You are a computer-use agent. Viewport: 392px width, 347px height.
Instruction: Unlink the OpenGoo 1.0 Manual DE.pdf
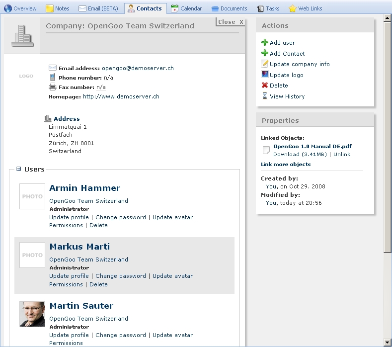341,155
